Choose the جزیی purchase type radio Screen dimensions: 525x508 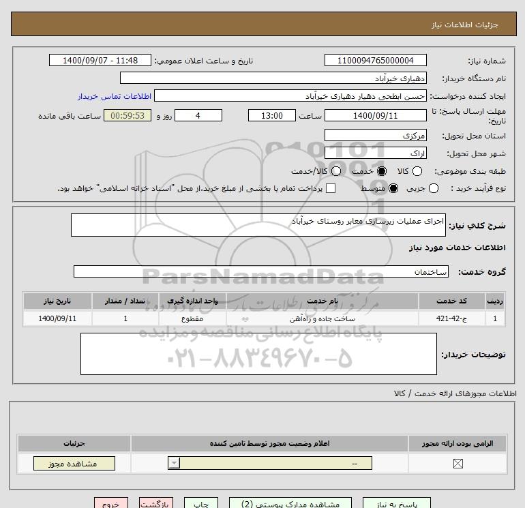433,188
